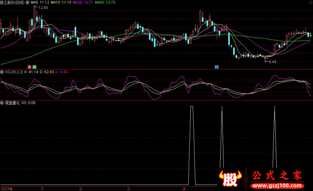Click the 丽江股份(日线) stock title
The height and width of the screenshot is (191, 313).
coord(13,2)
